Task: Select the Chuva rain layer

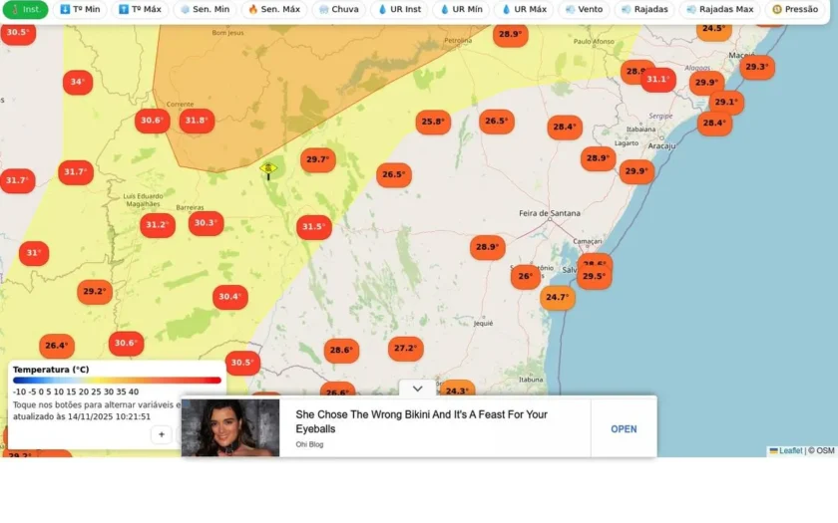Action: (339, 9)
